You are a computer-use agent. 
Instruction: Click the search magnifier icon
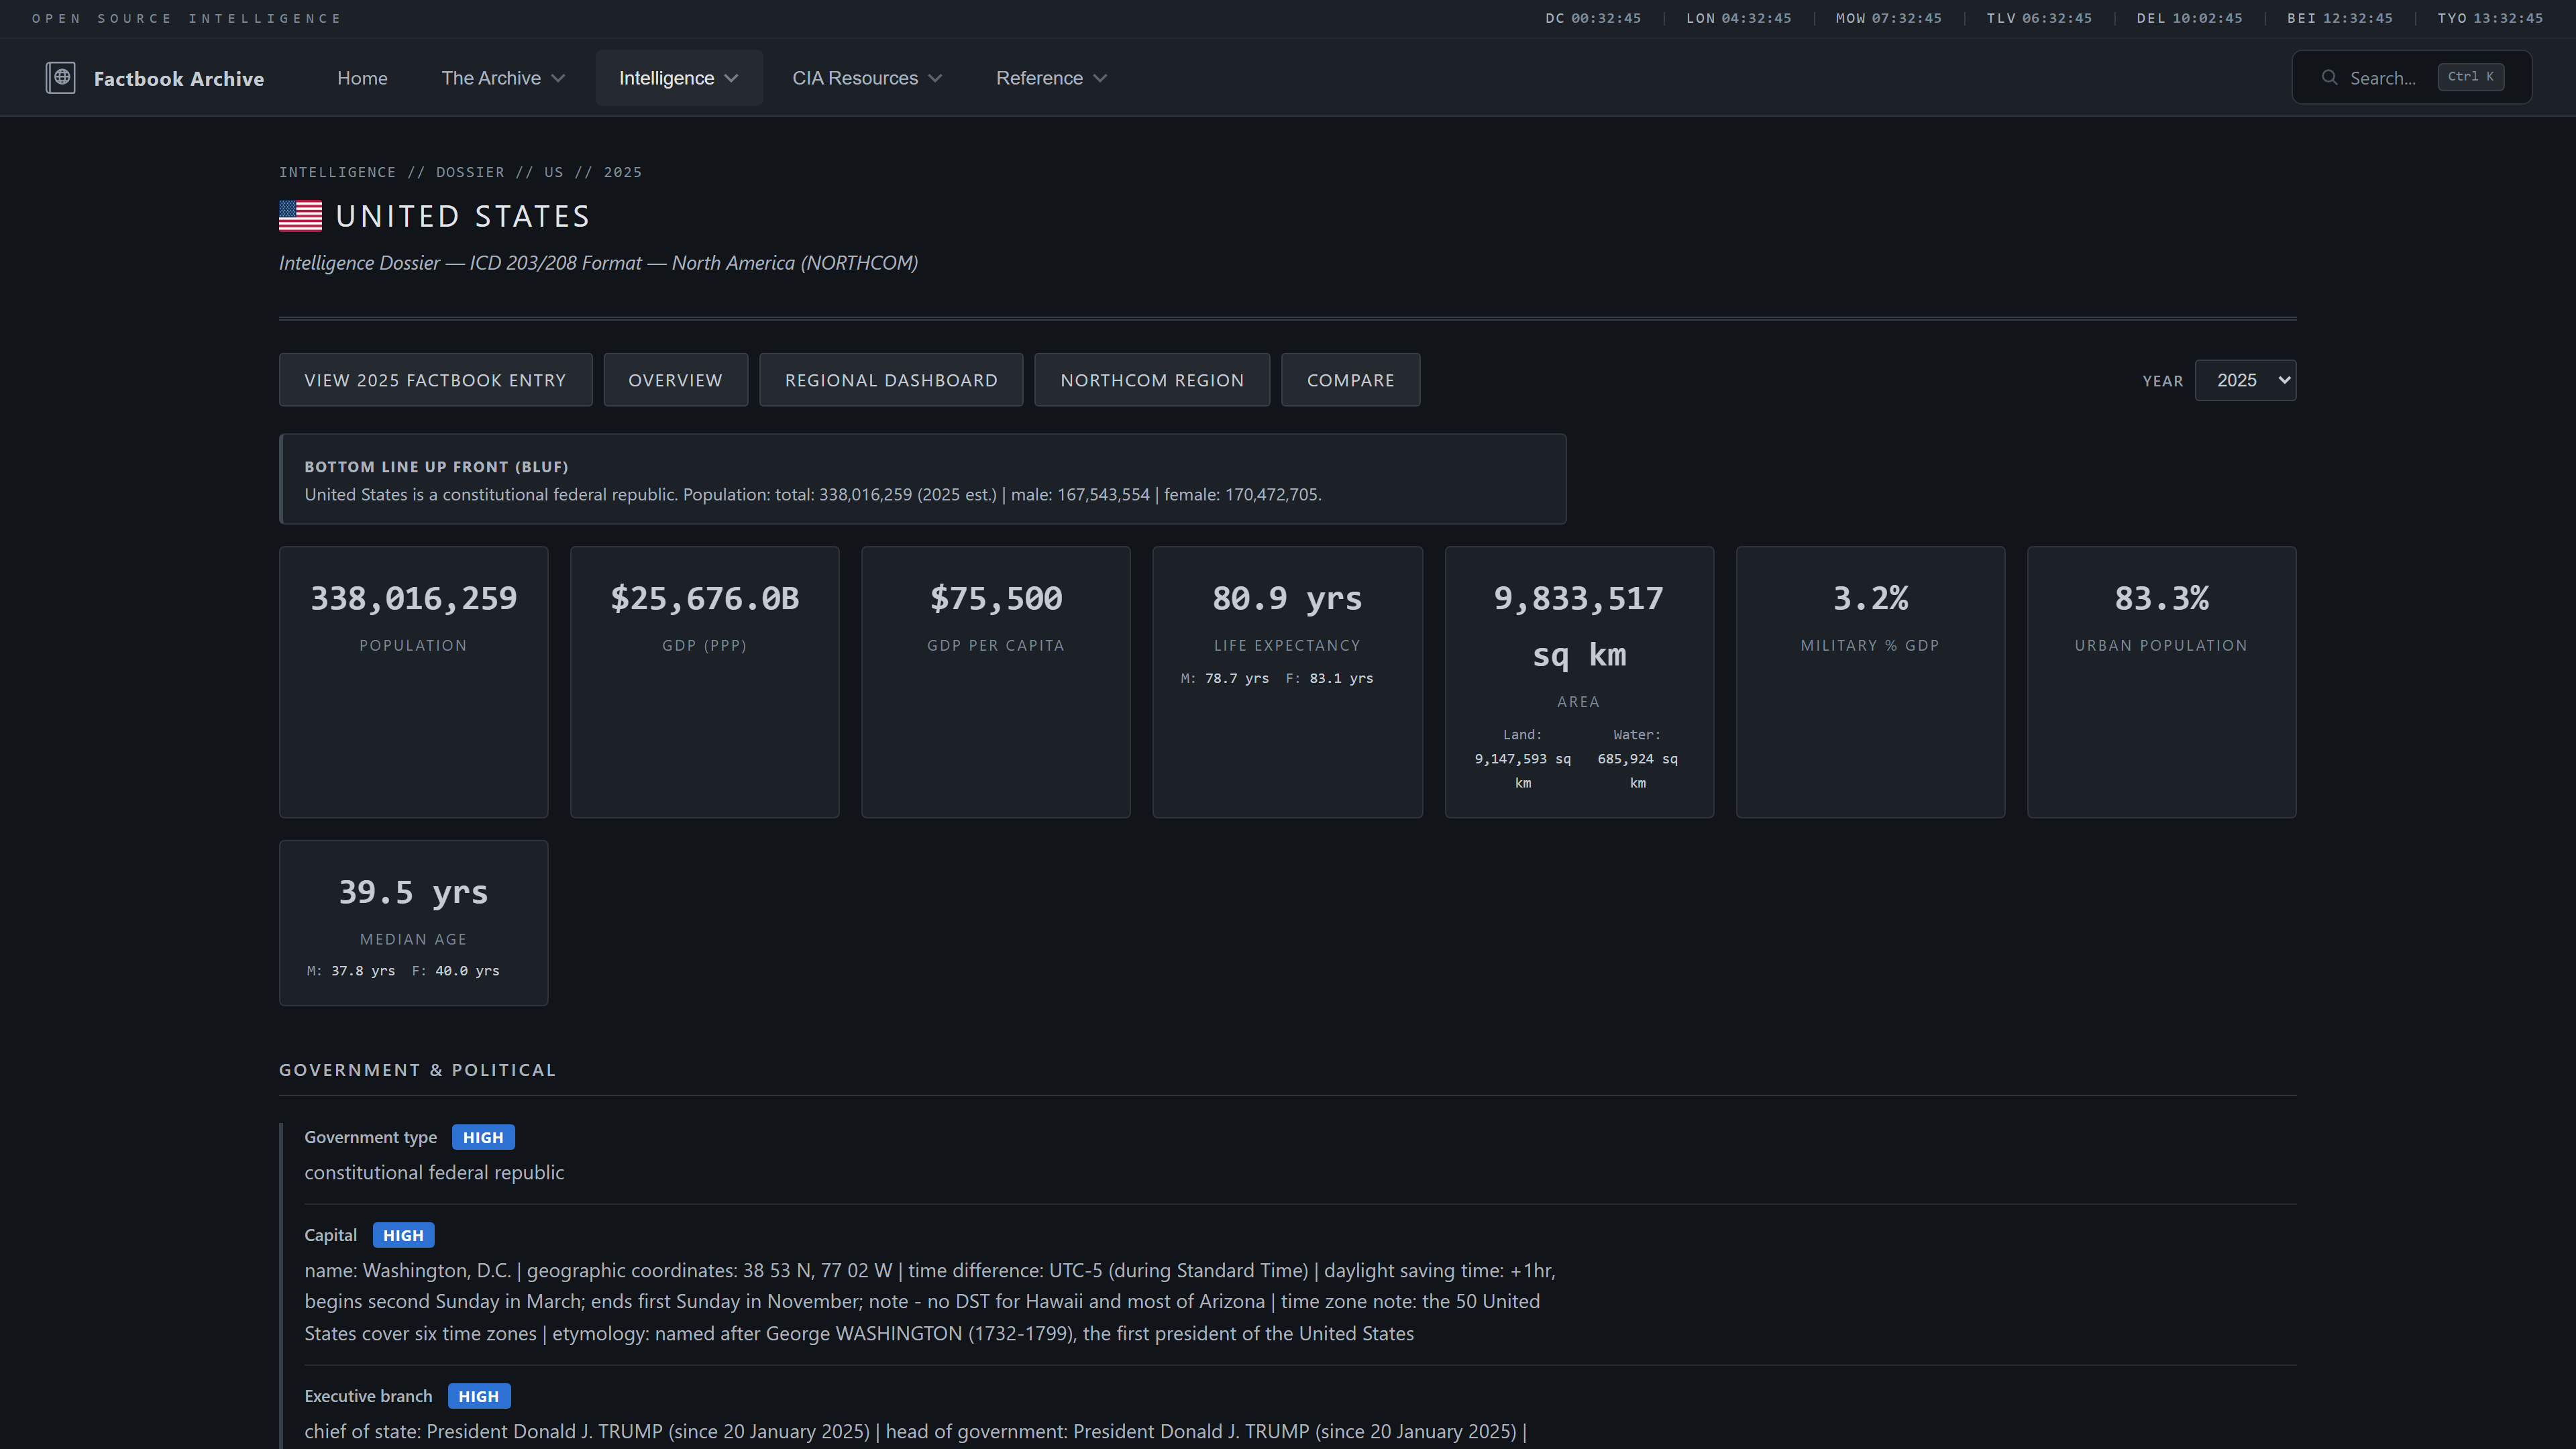(2329, 78)
